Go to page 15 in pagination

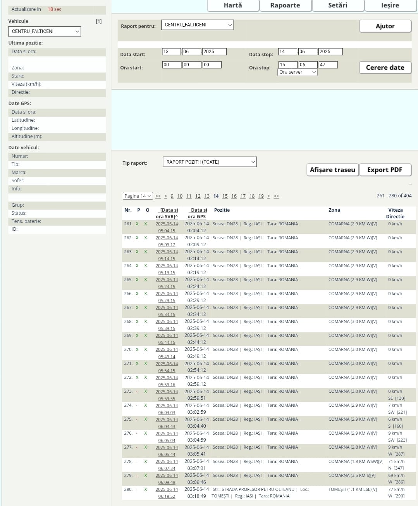tap(225, 196)
